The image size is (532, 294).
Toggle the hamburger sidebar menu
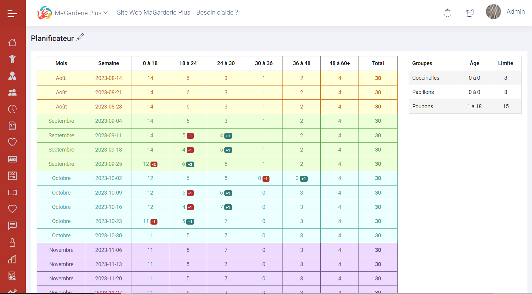point(12,14)
